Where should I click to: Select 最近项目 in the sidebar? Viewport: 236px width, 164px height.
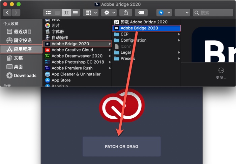click(x=21, y=31)
